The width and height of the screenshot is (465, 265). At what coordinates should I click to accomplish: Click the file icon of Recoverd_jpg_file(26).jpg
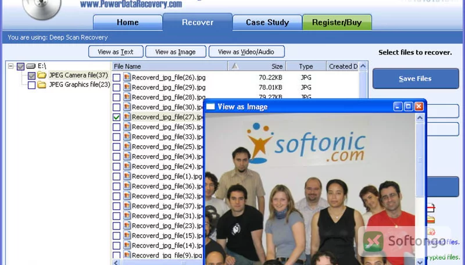127,77
